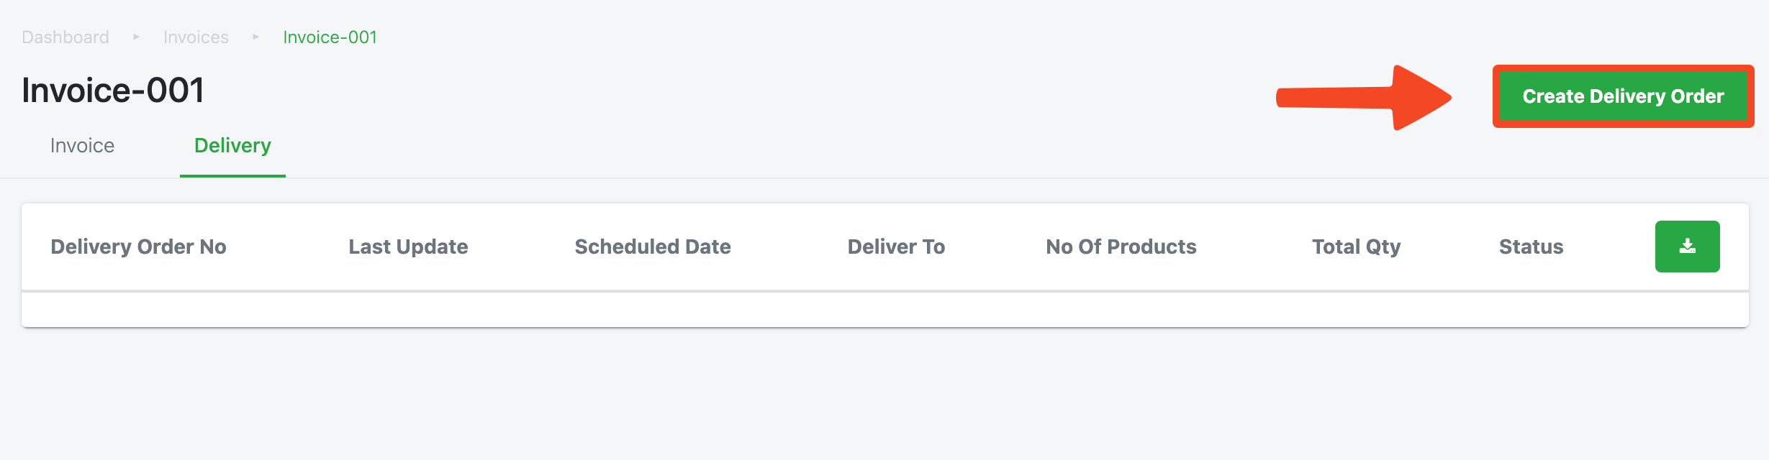This screenshot has height=460, width=1769.
Task: Click the empty delivery table row area
Action: coord(885,310)
